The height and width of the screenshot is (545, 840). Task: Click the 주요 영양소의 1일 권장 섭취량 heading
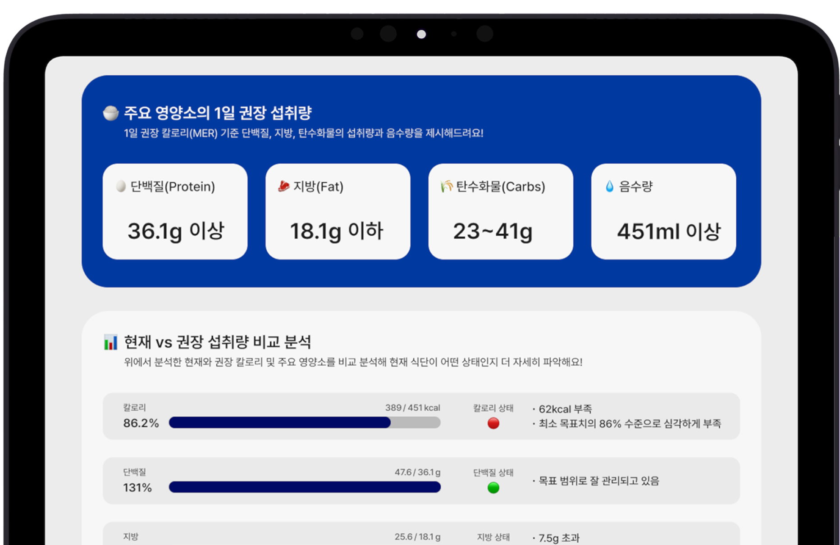(x=218, y=113)
